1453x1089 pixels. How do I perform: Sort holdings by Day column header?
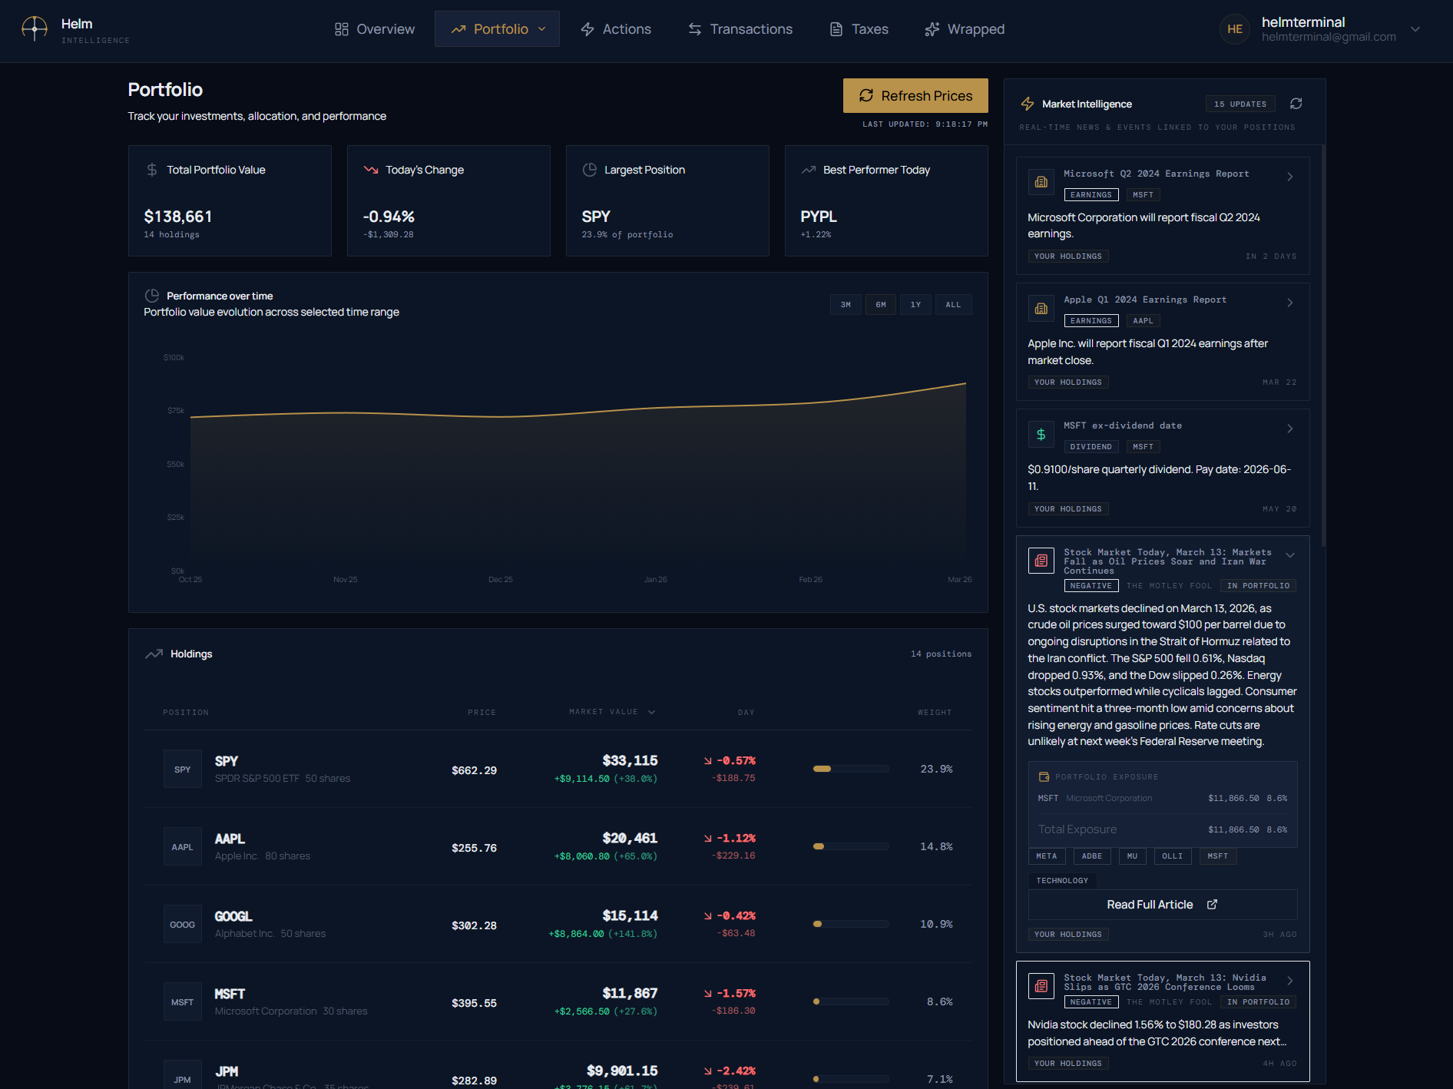coord(746,713)
